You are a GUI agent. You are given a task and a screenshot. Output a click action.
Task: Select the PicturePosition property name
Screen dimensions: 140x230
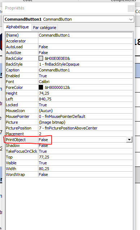point(18,128)
